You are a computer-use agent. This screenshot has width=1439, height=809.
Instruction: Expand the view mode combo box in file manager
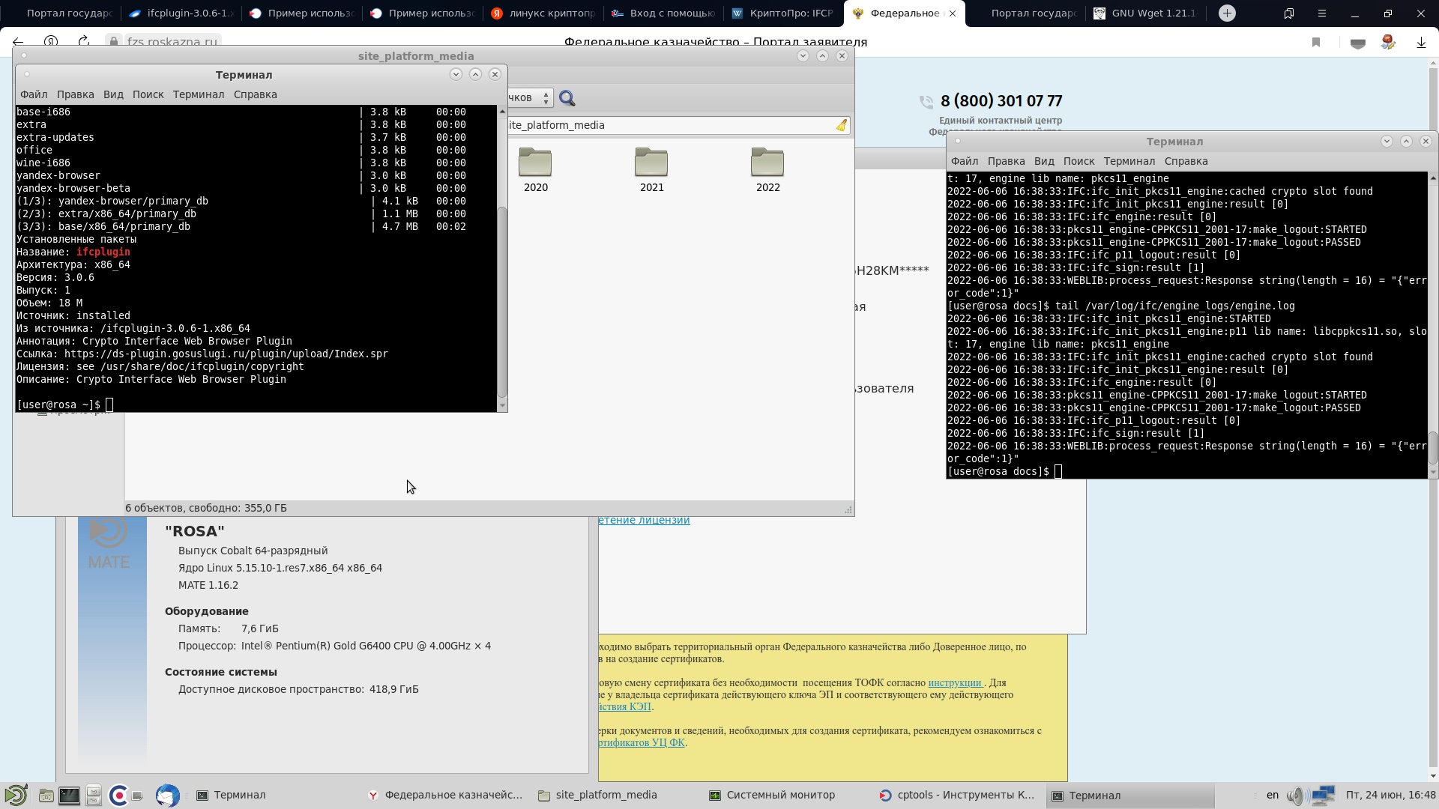pyautogui.click(x=531, y=98)
